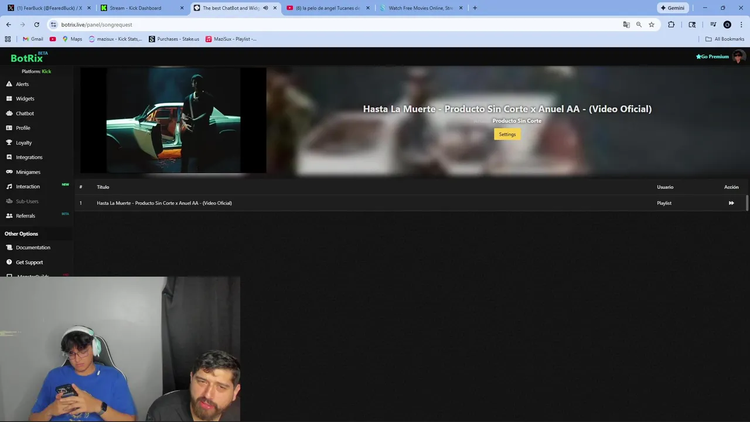Open Purchases - Stake.us bookmark

click(174, 39)
